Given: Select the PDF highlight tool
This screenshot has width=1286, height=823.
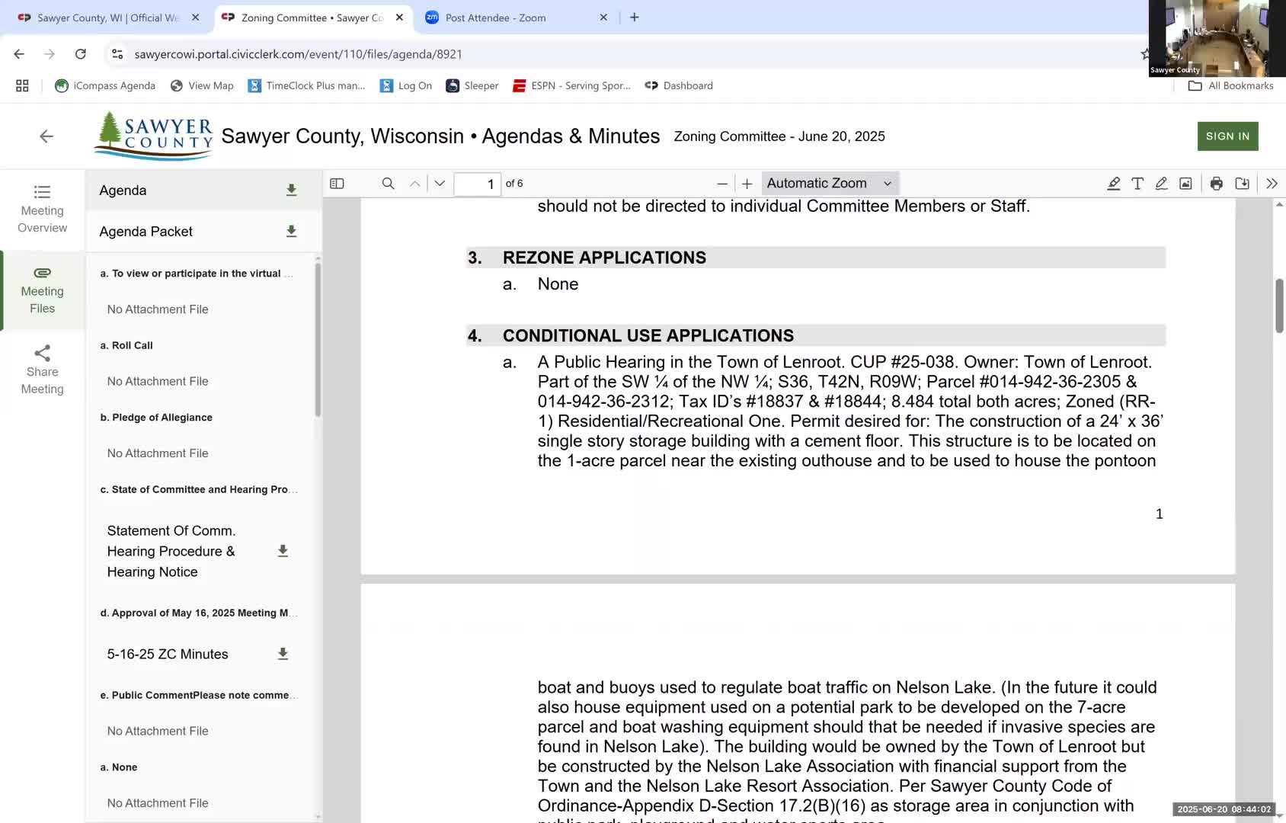Looking at the screenshot, I should (x=1113, y=184).
